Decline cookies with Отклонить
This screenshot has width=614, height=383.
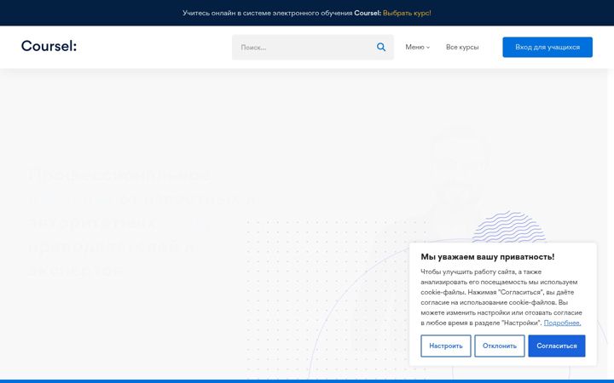click(x=499, y=346)
